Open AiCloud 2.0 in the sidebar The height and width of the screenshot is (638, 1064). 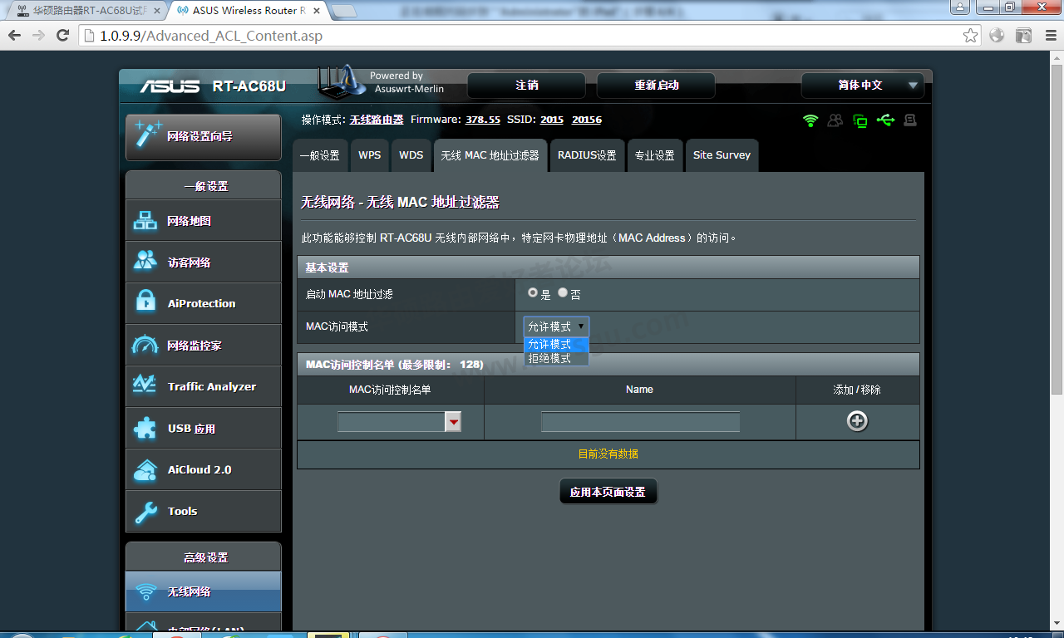tap(203, 470)
